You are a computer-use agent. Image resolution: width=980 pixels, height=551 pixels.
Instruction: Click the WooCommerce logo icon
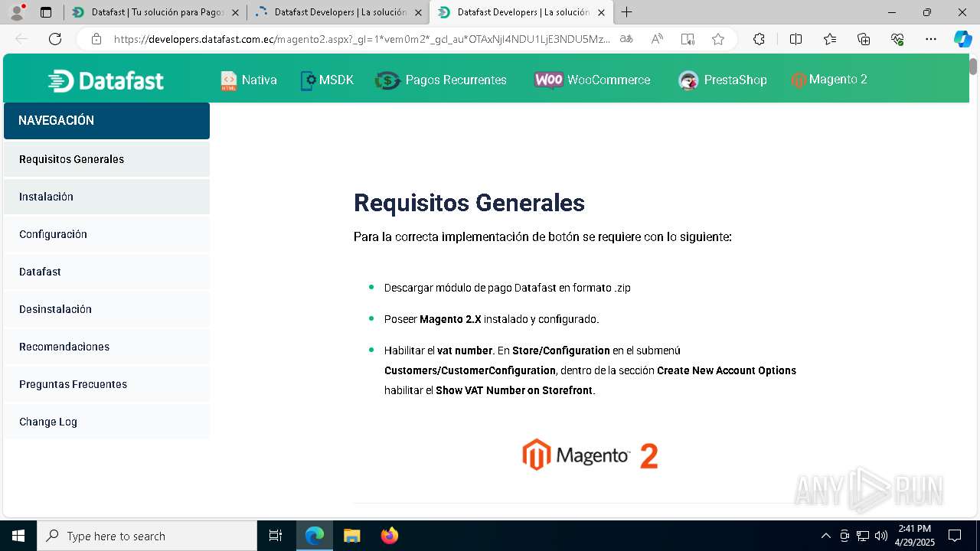[549, 80]
